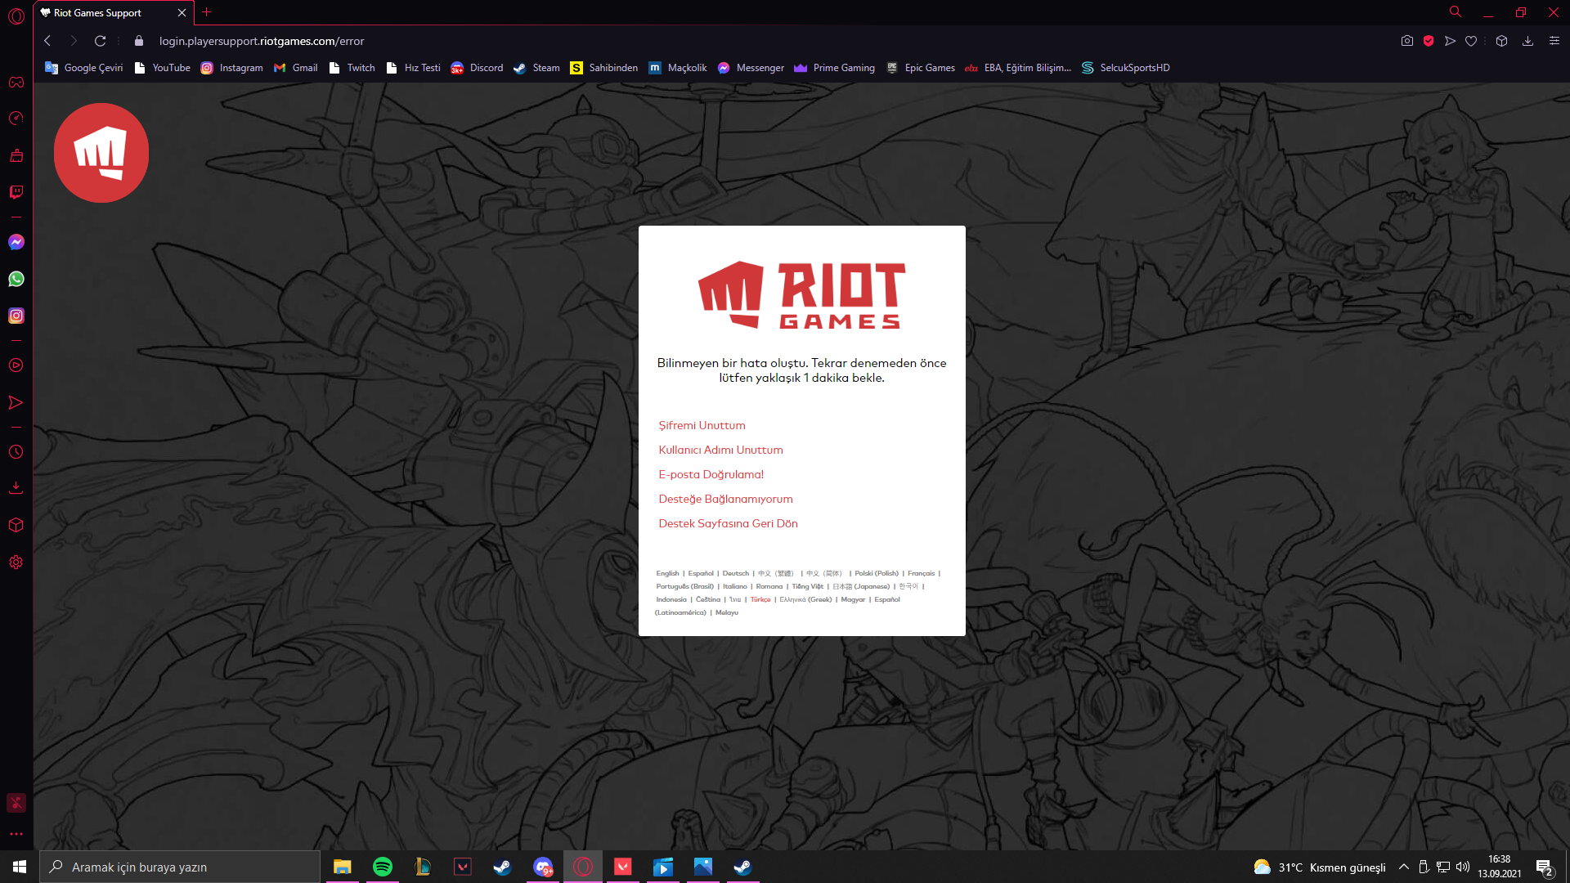
Task: Open History clock icon in sidebar
Action: [16, 452]
